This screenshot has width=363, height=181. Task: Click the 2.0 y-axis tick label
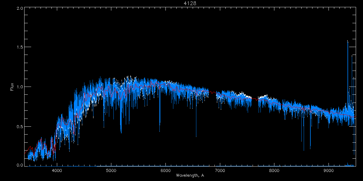20,8
